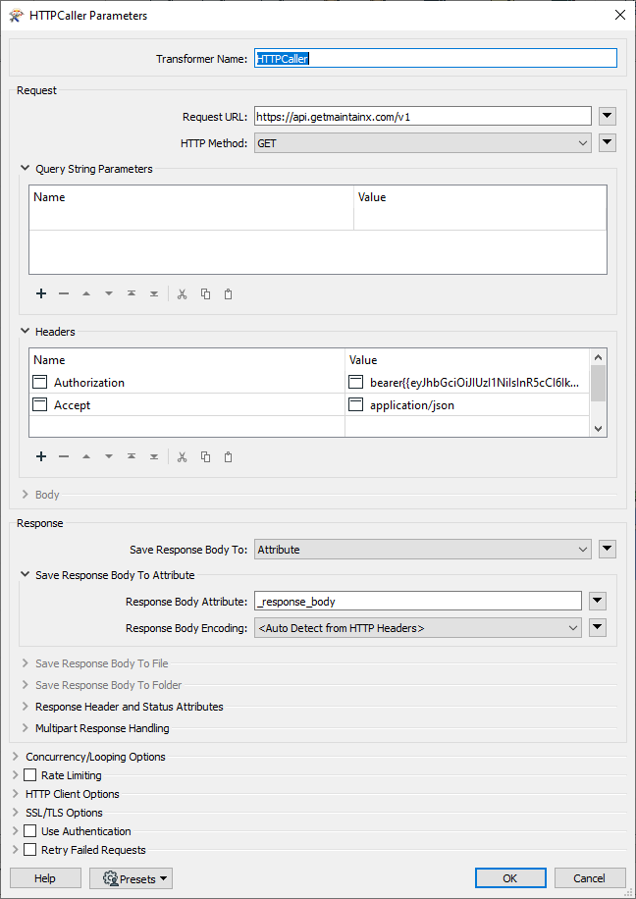The image size is (636, 899).
Task: Open Response Body Encoding arrow menu
Action: (x=598, y=628)
